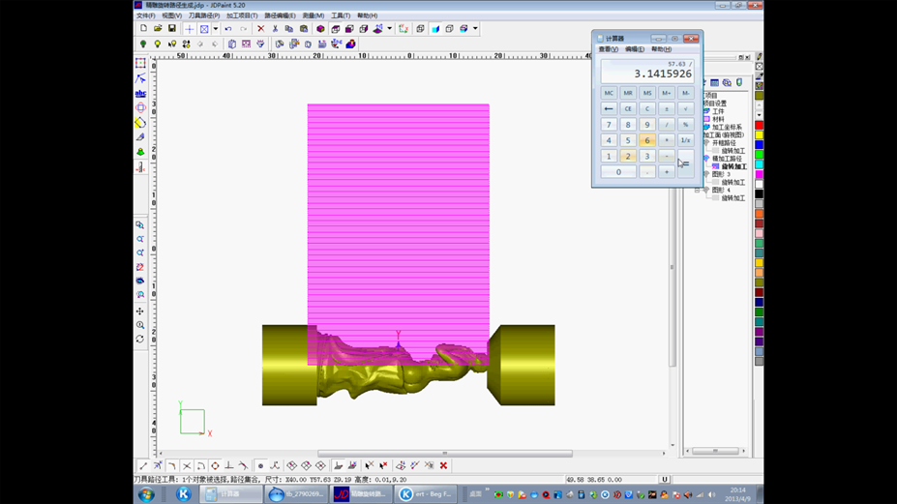
Task: Delete selection with the red X toolbar icon
Action: click(x=261, y=29)
